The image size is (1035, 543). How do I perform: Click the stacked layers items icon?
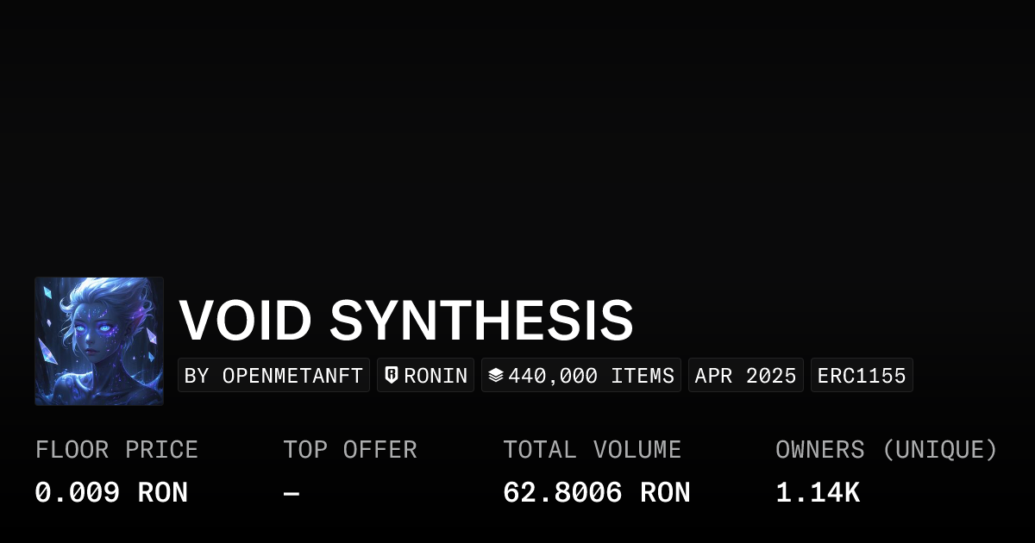point(496,375)
